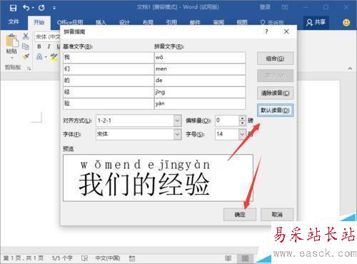Screen dimensions: 357x264
Task: Cut selection with scissors icon
Action: [x=26, y=36]
